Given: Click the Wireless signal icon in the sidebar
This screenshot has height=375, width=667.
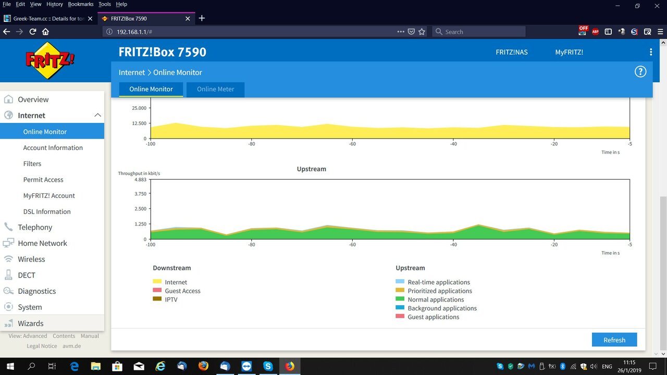Looking at the screenshot, I should tap(8, 259).
